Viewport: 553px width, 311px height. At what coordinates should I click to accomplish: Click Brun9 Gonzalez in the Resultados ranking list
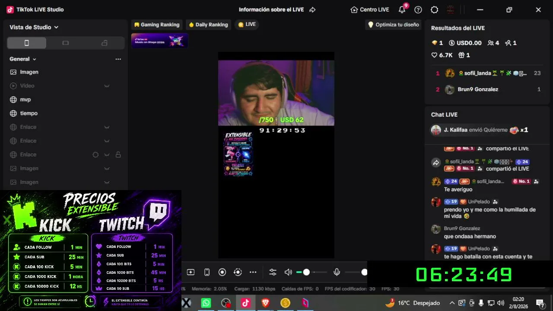487,89
